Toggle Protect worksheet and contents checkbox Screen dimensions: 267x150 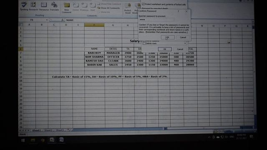143,4
